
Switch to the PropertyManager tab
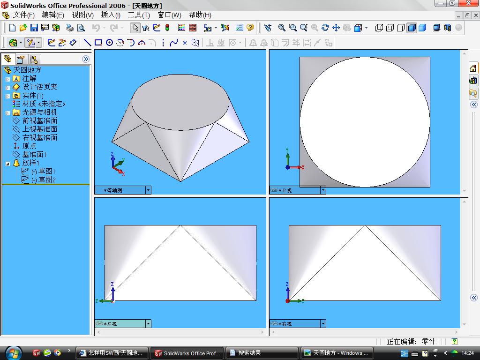click(x=21, y=59)
